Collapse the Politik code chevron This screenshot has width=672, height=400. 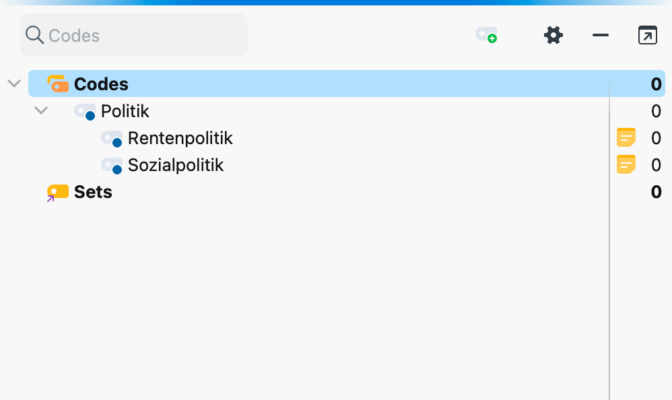pos(41,110)
